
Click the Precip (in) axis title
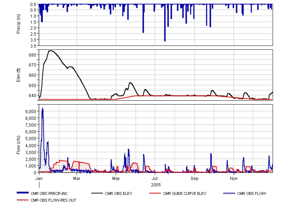[18, 24]
